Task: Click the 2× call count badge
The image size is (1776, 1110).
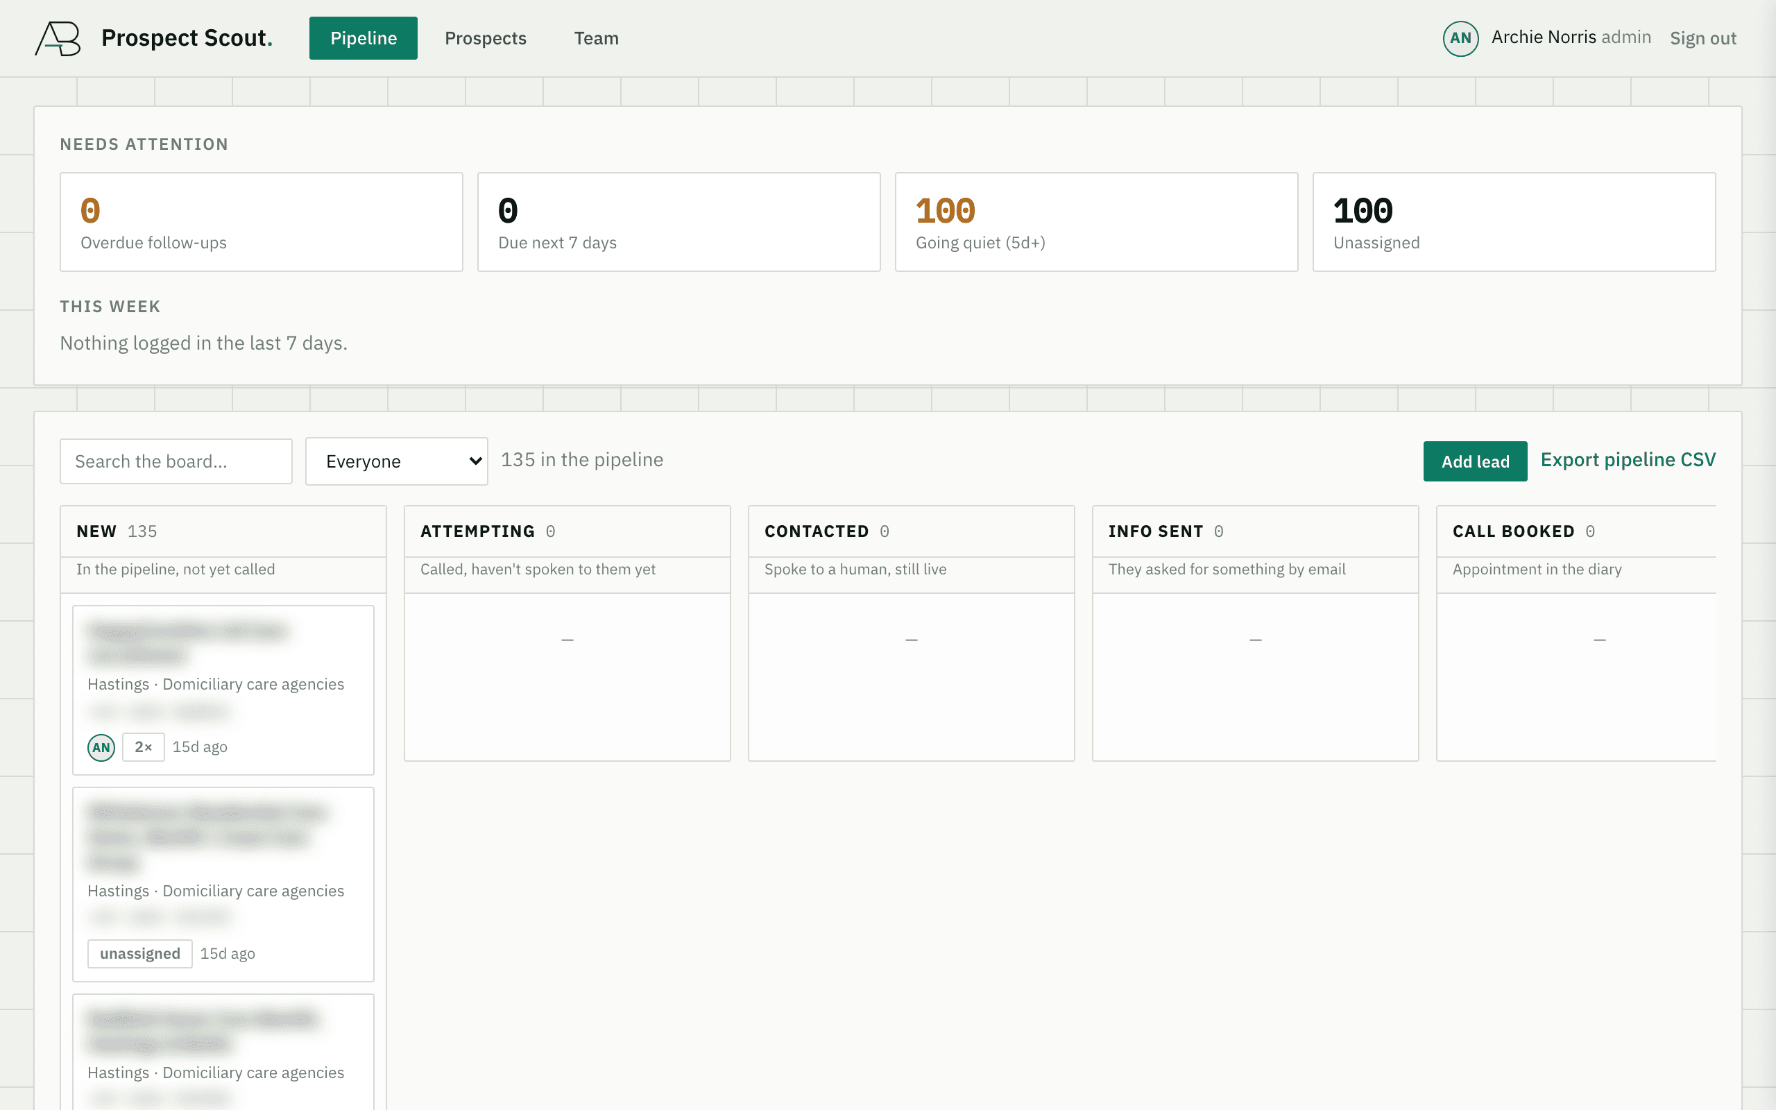Action: [x=143, y=747]
